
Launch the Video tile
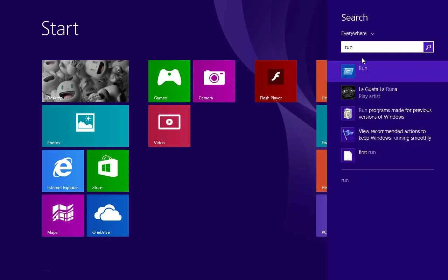(x=169, y=126)
